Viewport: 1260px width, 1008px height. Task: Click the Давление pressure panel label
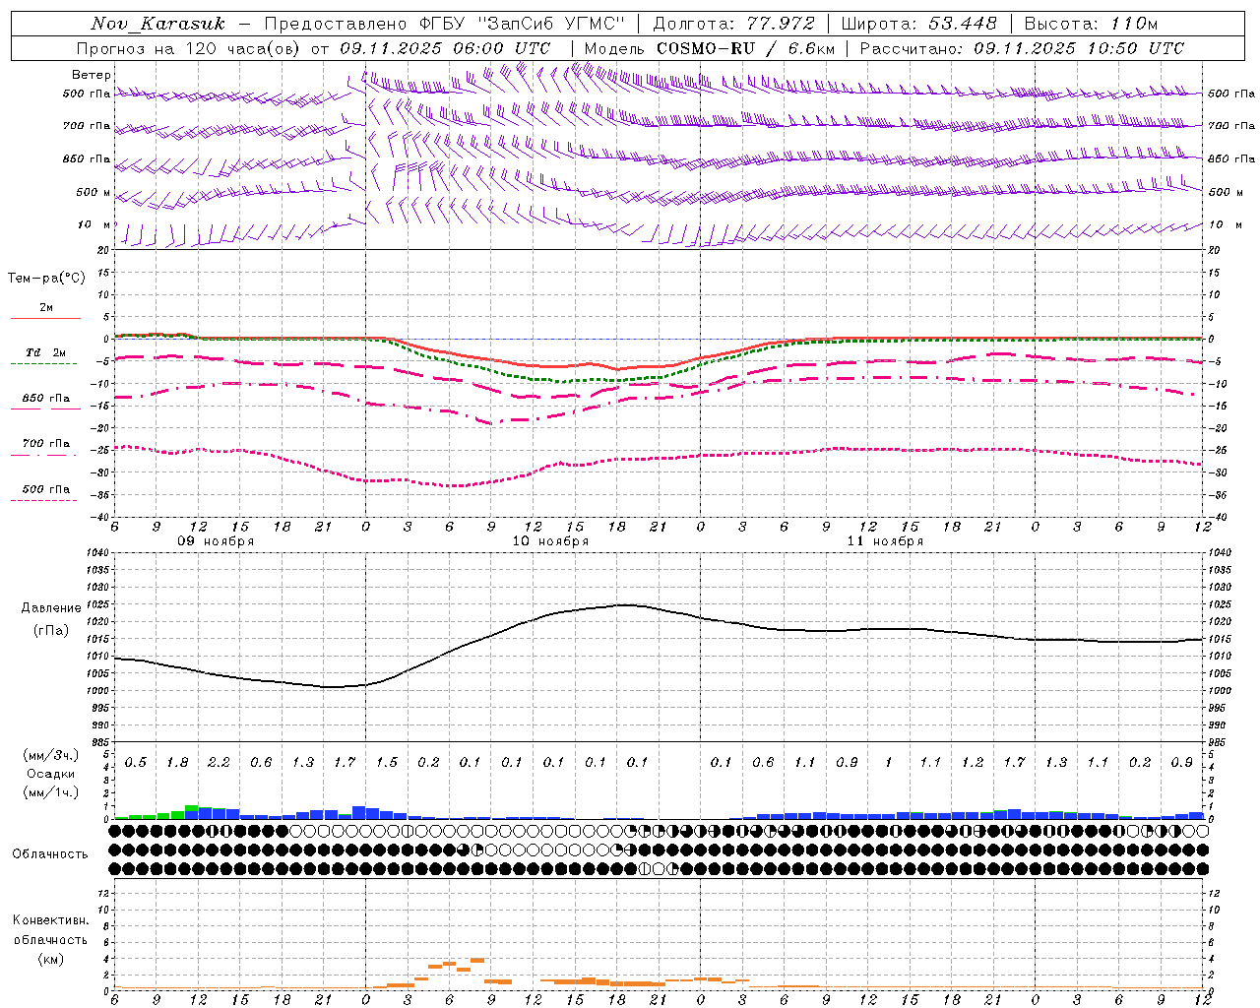[x=51, y=608]
